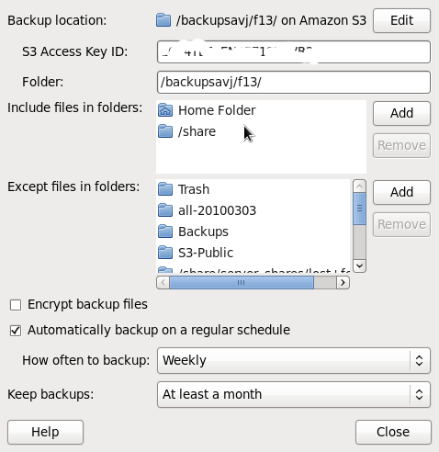Select the /share folder icon
This screenshot has height=452, width=439.
(165, 131)
